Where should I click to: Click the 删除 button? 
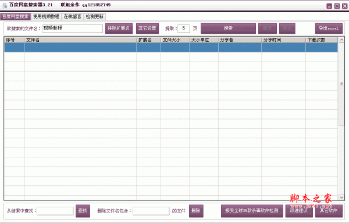point(196,211)
